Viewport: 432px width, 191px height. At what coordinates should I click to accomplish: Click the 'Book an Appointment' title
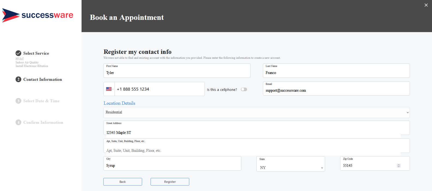(127, 17)
